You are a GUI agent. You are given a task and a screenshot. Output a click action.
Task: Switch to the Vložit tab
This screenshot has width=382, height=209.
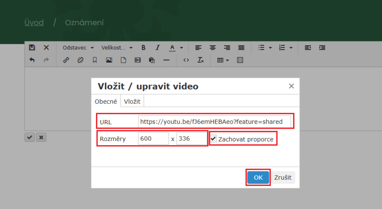[132, 102]
